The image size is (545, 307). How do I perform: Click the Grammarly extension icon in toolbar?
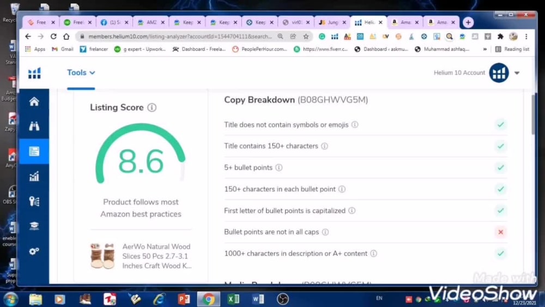pyautogui.click(x=322, y=37)
